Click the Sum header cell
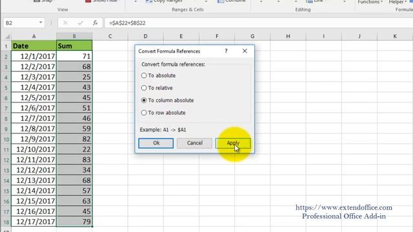 point(74,46)
